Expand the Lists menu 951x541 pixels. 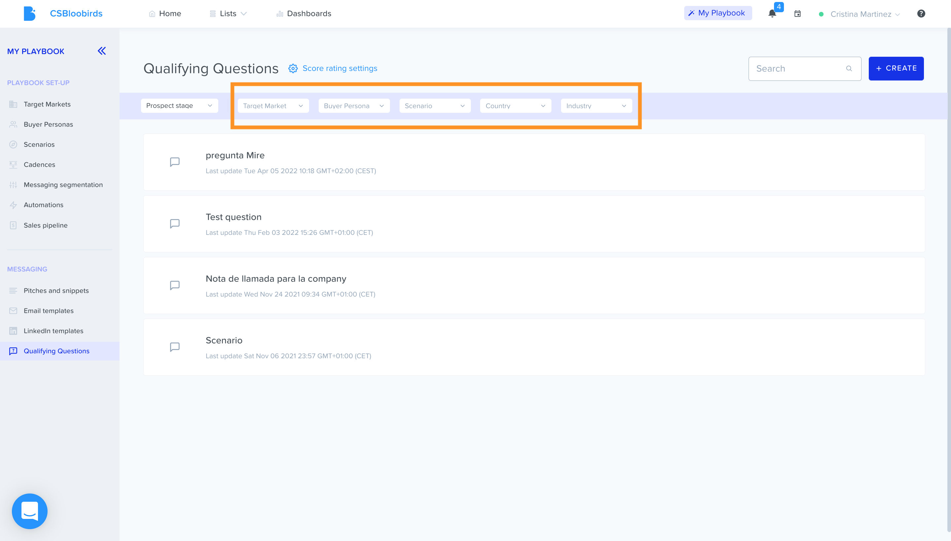(229, 14)
